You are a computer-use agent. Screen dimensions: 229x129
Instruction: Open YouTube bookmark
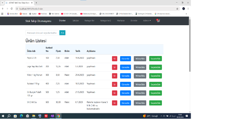click(43, 14)
